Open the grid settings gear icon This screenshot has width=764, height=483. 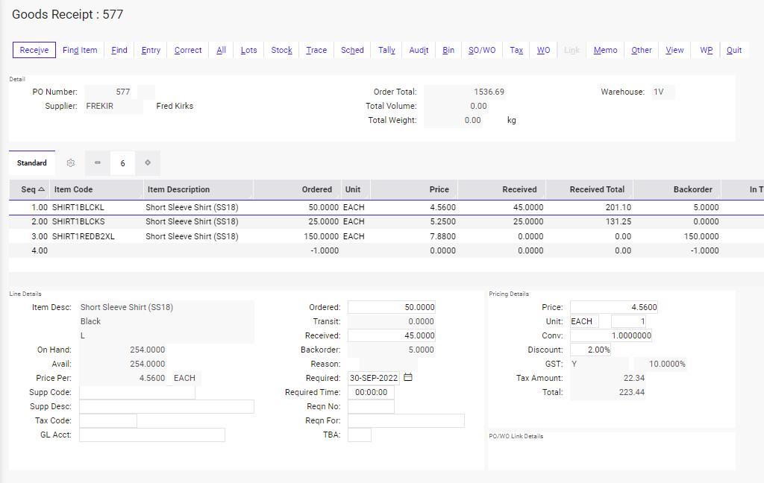pos(70,162)
